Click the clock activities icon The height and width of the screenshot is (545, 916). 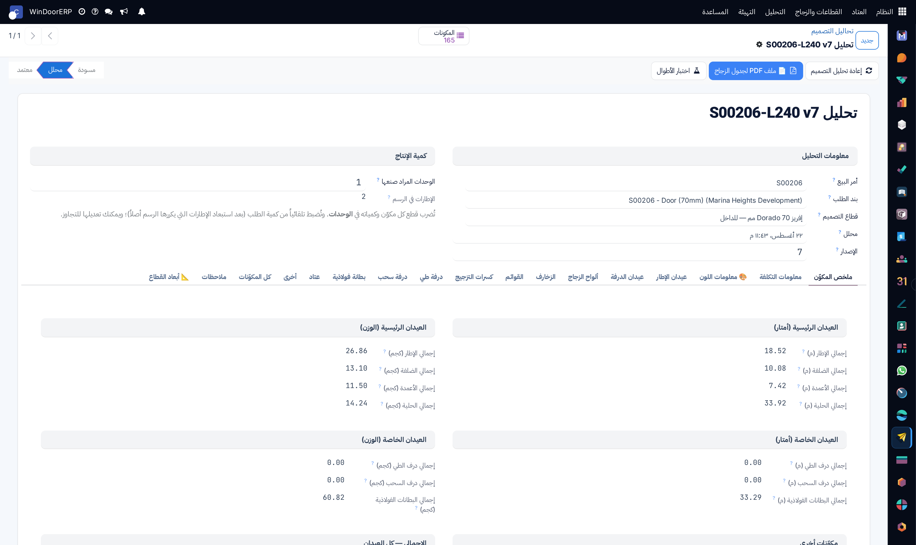[x=82, y=12]
